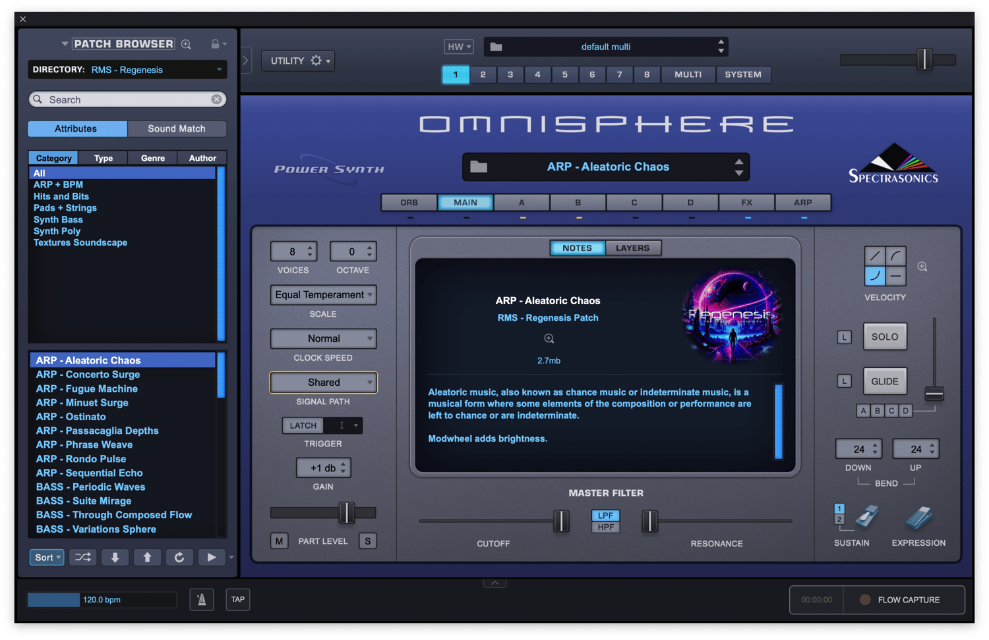Zoom the patch notes info
The image size is (989, 640).
coord(549,338)
